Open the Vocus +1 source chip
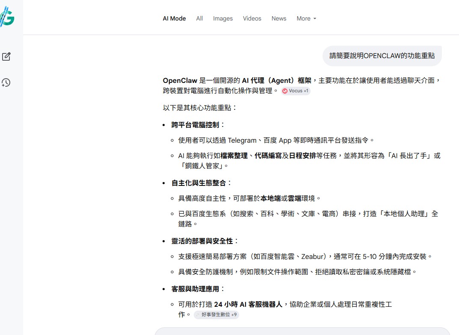The image size is (459, 335). 296,91
